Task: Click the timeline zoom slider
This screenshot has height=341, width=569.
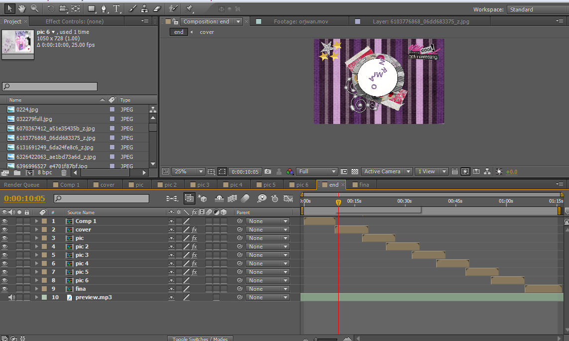Action: [x=327, y=339]
